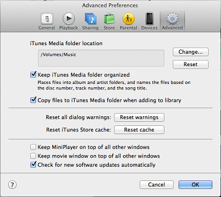Open the Parental controls yellow icon
This screenshot has height=197, width=221.
click(128, 19)
